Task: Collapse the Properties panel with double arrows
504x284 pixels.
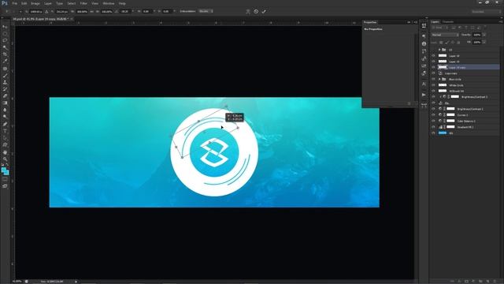Action: pos(409,22)
